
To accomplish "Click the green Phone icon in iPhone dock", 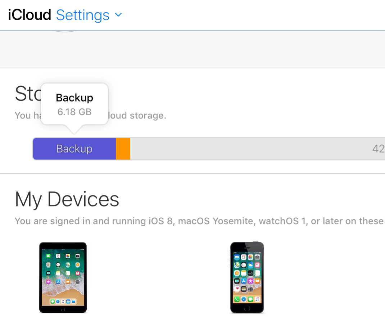I will pyautogui.click(x=237, y=299).
